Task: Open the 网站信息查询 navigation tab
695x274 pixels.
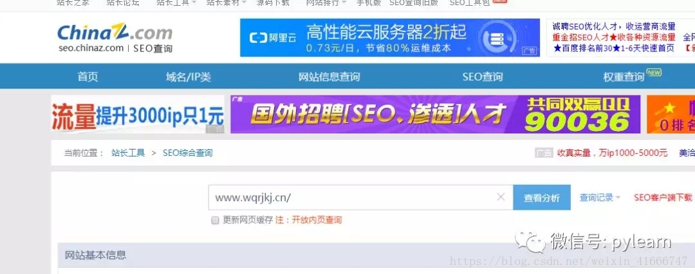Action: coord(329,77)
